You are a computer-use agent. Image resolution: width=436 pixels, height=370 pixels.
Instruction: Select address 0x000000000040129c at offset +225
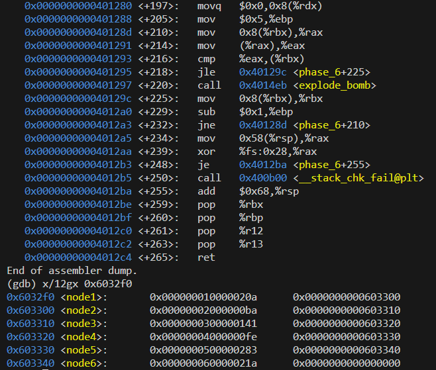pos(78,99)
